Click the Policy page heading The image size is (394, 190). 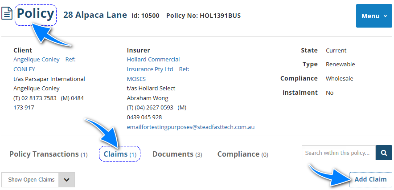tap(36, 14)
